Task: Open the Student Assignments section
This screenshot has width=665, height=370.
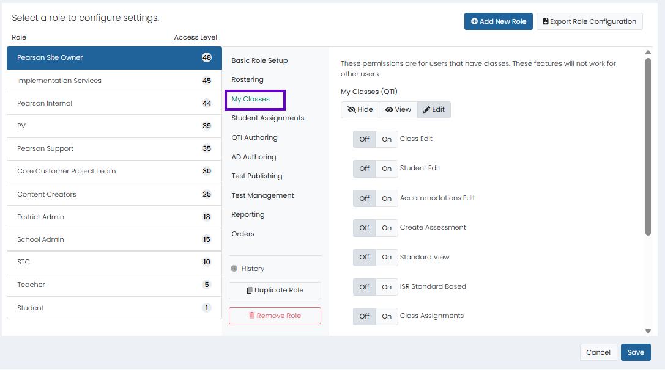Action: pyautogui.click(x=267, y=118)
